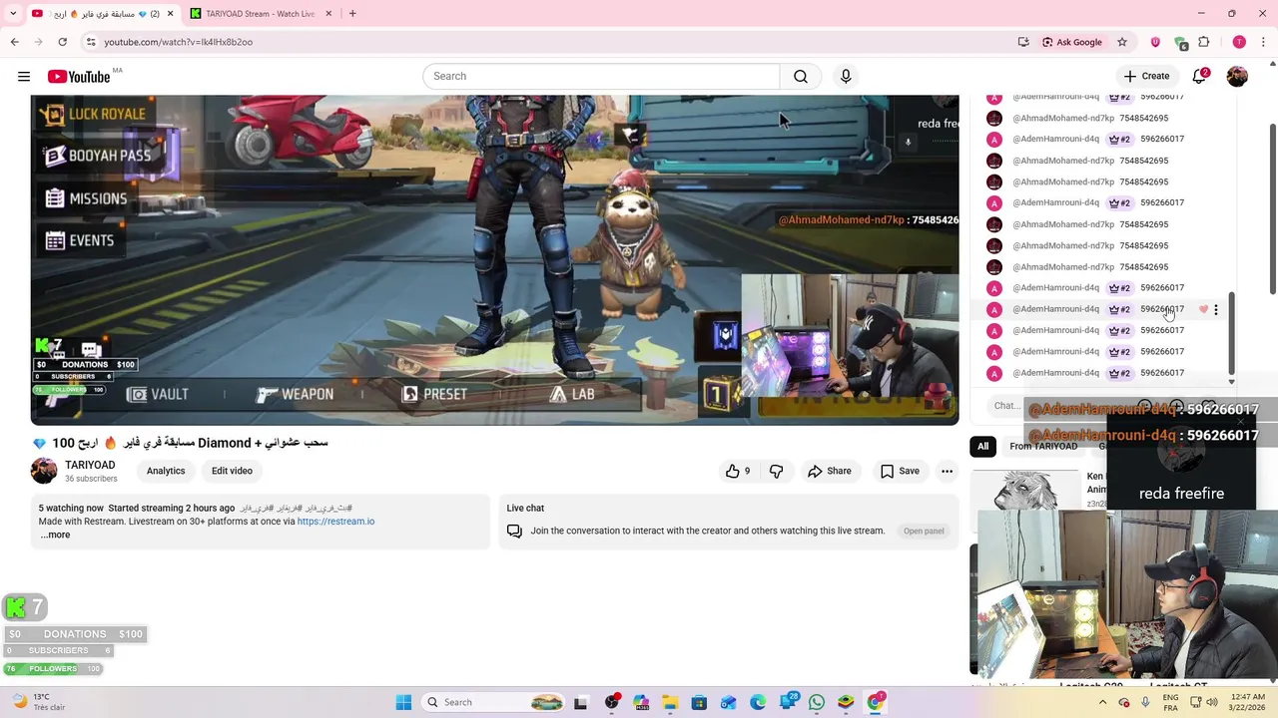Show hidden tray icons chevron
1278x718 pixels.
click(1100, 702)
